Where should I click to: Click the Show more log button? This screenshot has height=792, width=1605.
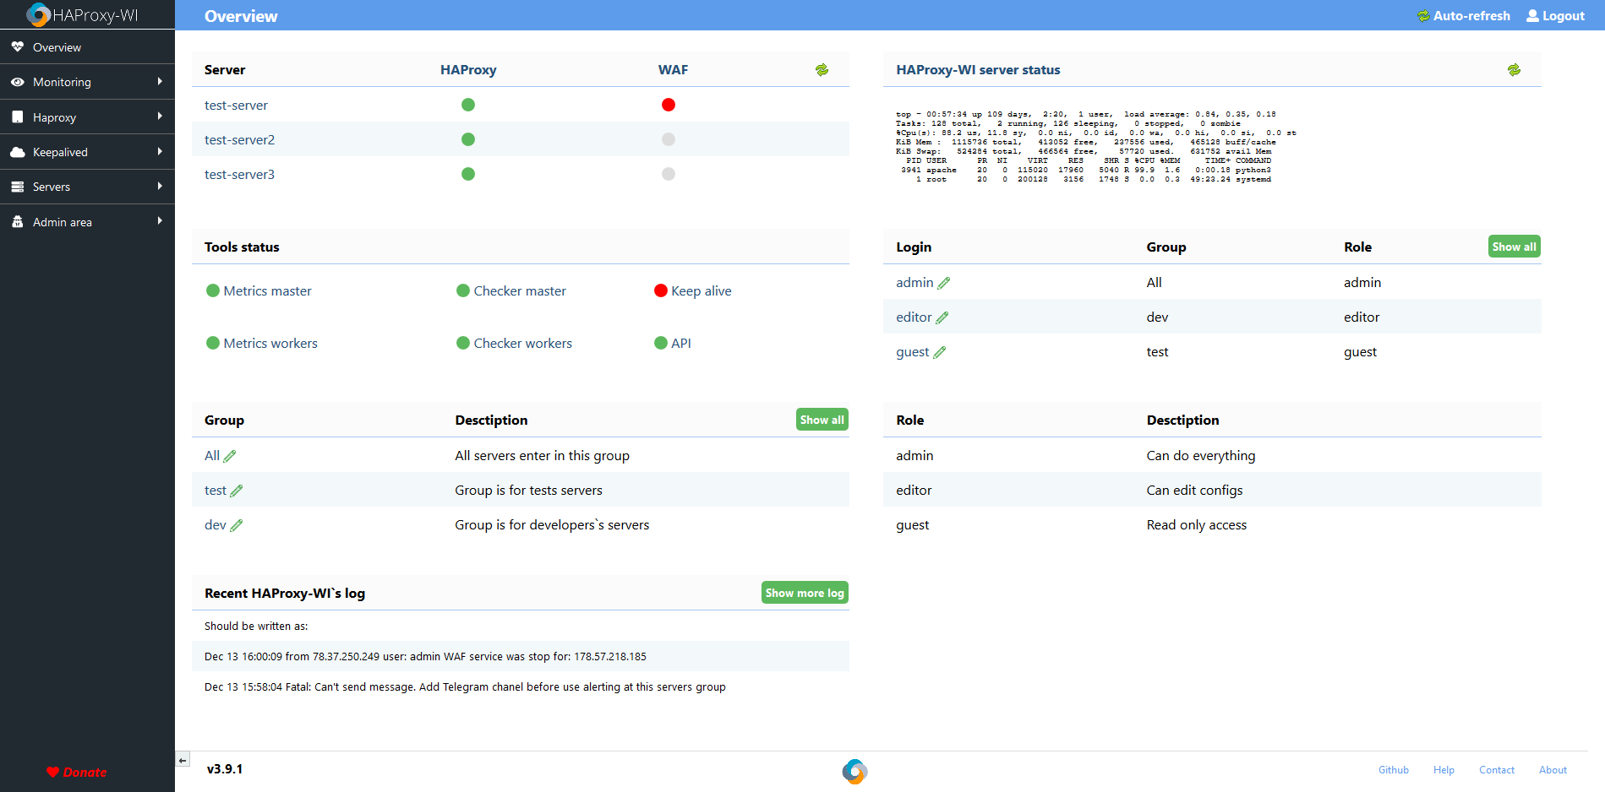pyautogui.click(x=805, y=593)
